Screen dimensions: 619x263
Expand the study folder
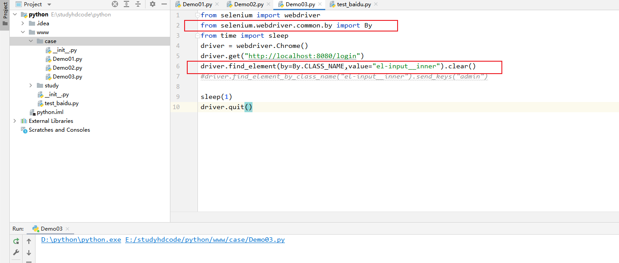pyautogui.click(x=30, y=85)
